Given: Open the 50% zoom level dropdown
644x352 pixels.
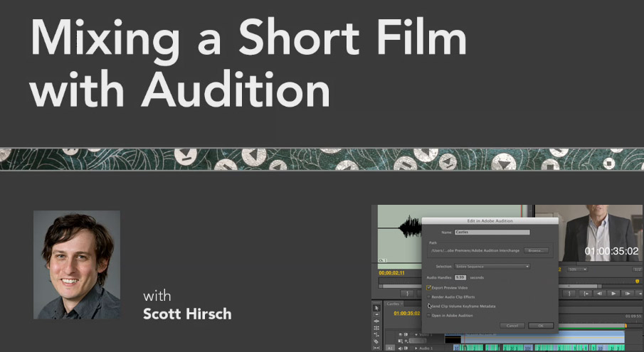Looking at the screenshot, I should click(x=577, y=270).
